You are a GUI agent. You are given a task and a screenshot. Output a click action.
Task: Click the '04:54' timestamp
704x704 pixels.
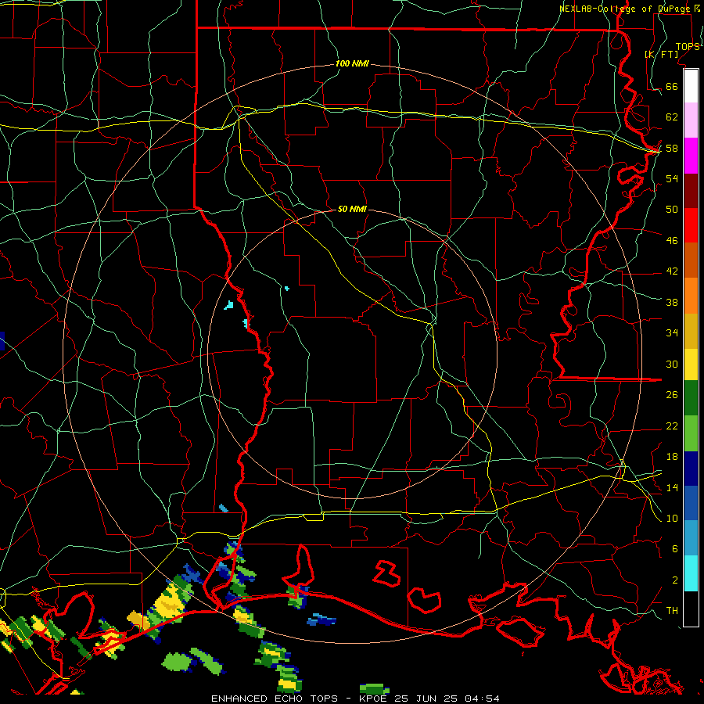click(x=482, y=699)
